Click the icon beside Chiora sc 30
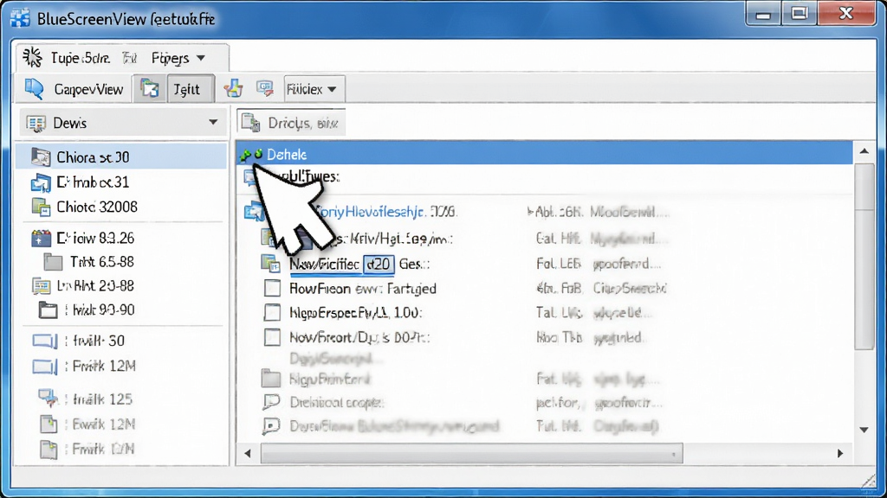This screenshot has height=498, width=887. tap(41, 157)
